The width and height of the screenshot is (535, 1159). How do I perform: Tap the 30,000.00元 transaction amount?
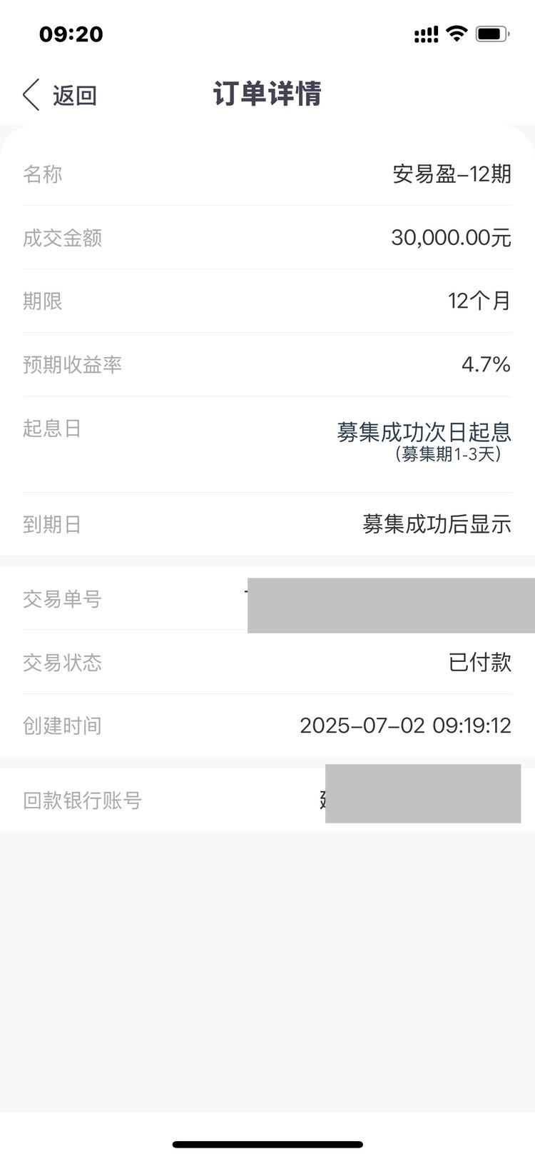[x=451, y=237]
